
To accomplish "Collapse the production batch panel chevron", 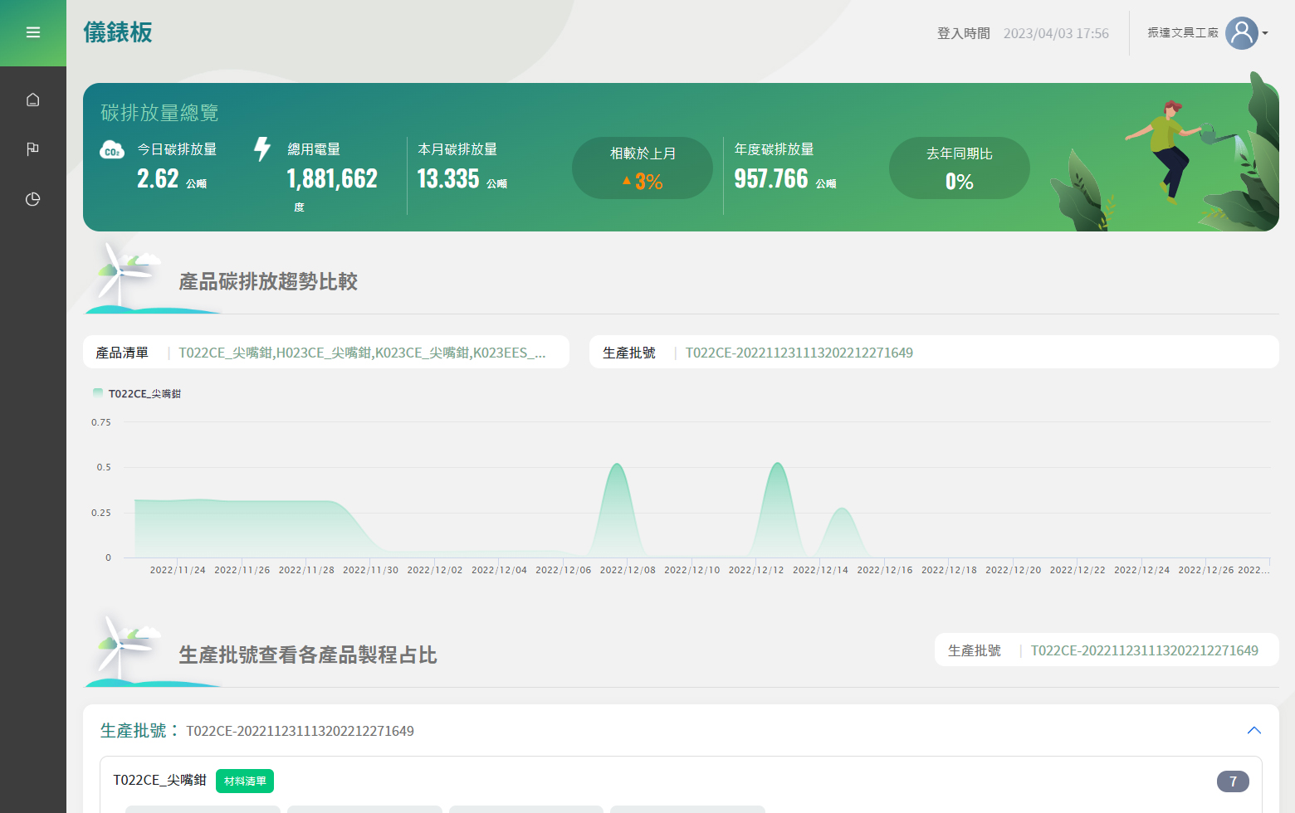I will tap(1254, 730).
